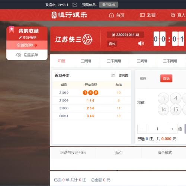The width and height of the screenshot is (186, 186).
Task: Open the 首页 home icon
Action: [111, 15]
